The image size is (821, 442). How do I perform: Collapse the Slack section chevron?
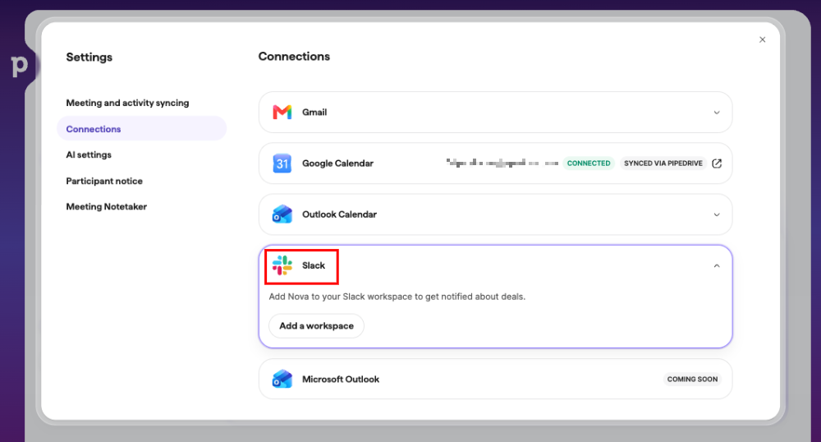pyautogui.click(x=717, y=266)
